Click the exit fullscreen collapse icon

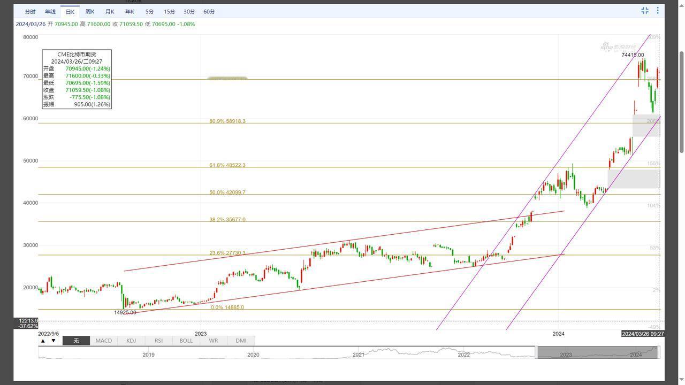(645, 11)
